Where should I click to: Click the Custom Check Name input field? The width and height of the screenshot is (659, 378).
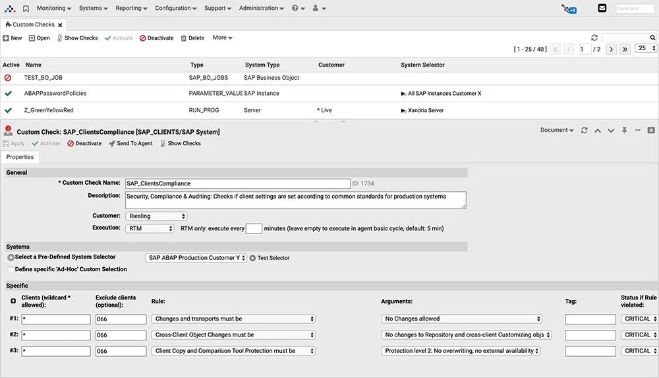point(237,183)
